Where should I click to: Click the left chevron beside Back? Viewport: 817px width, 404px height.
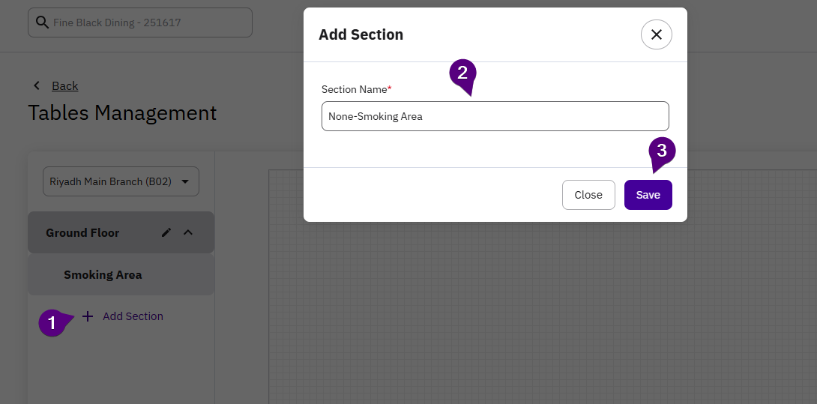(37, 85)
